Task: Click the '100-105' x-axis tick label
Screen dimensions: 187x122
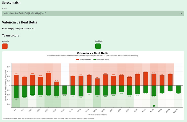Action: (175, 111)
